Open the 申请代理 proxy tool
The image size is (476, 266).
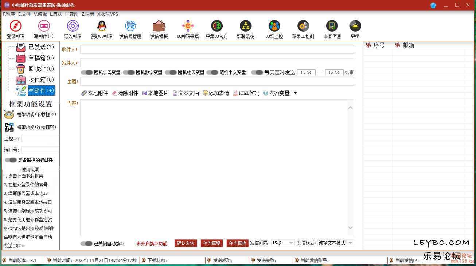point(331,29)
